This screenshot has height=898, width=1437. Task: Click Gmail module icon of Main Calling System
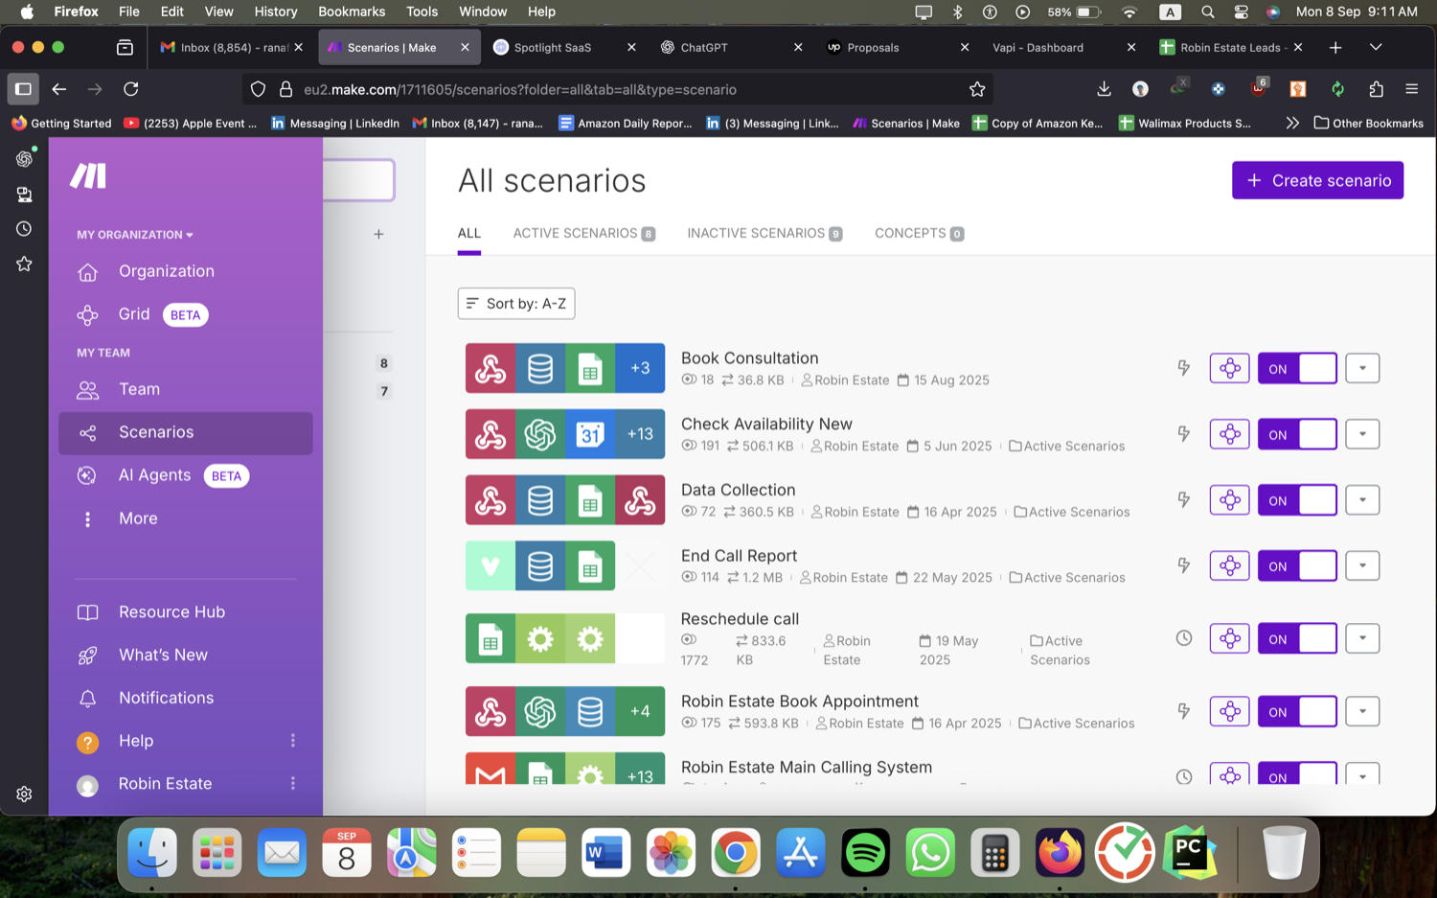[490, 771]
